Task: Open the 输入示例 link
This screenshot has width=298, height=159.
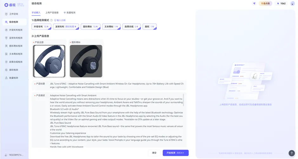Action: click(60, 20)
